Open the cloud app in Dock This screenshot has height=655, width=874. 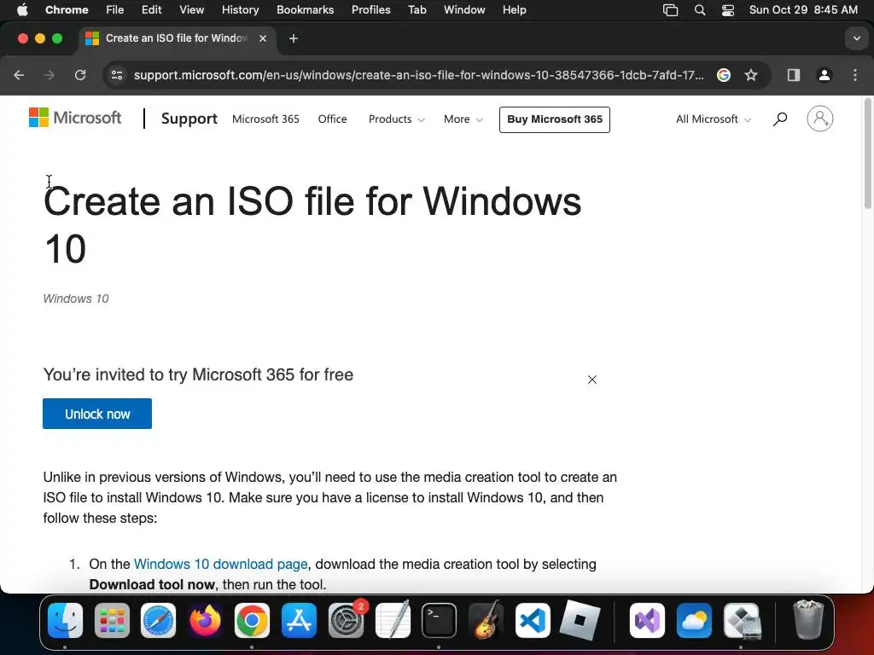694,621
